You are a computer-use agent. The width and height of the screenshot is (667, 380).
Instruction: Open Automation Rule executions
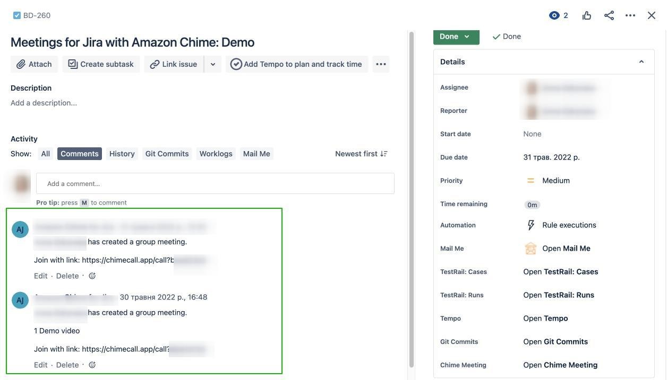coord(569,225)
